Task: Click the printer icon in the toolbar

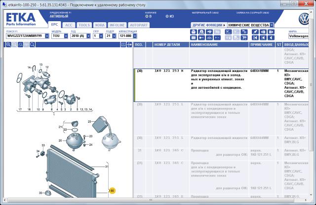Action: point(194,32)
